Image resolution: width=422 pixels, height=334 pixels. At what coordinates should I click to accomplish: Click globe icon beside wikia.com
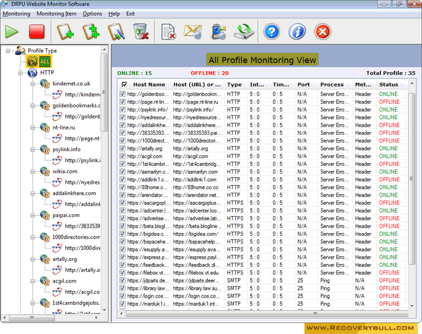45,171
